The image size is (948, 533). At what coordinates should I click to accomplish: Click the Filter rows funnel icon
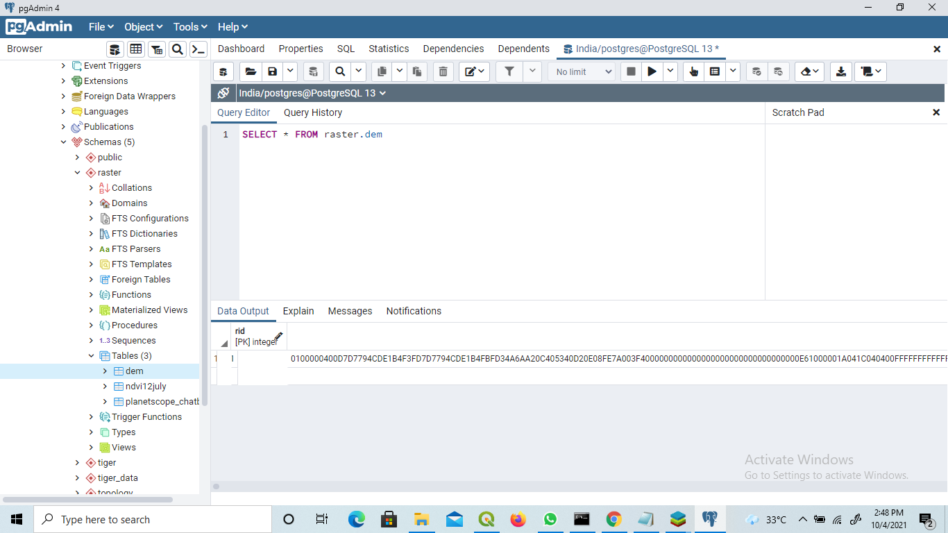tap(509, 71)
